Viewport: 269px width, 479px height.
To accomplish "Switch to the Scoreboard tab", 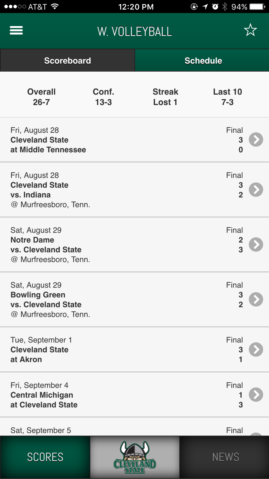I will [x=67, y=61].
